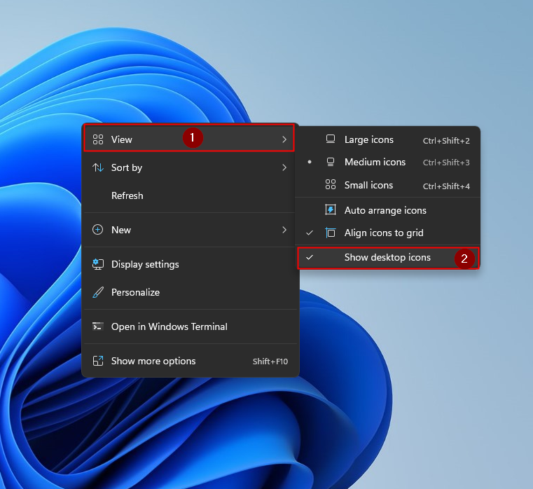Click the red number 1 badge
This screenshot has width=533, height=489.
[193, 139]
